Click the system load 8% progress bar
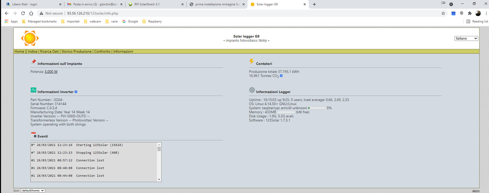The width and height of the screenshot is (489, 193). click(317, 108)
